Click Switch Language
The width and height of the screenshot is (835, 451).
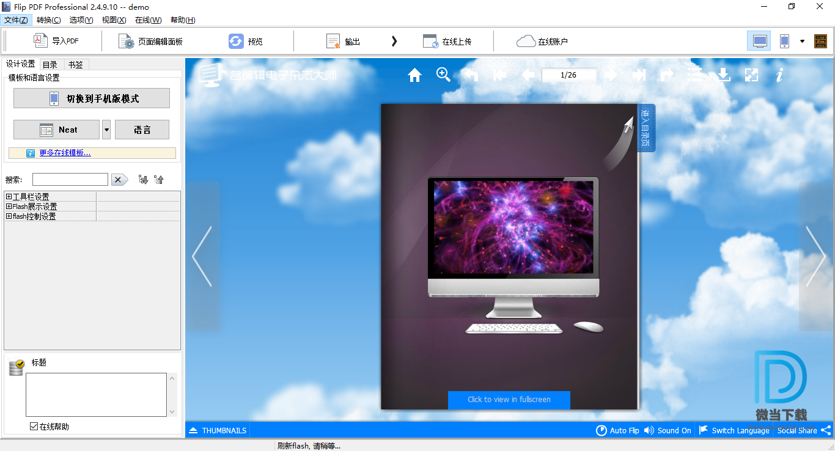(x=734, y=430)
